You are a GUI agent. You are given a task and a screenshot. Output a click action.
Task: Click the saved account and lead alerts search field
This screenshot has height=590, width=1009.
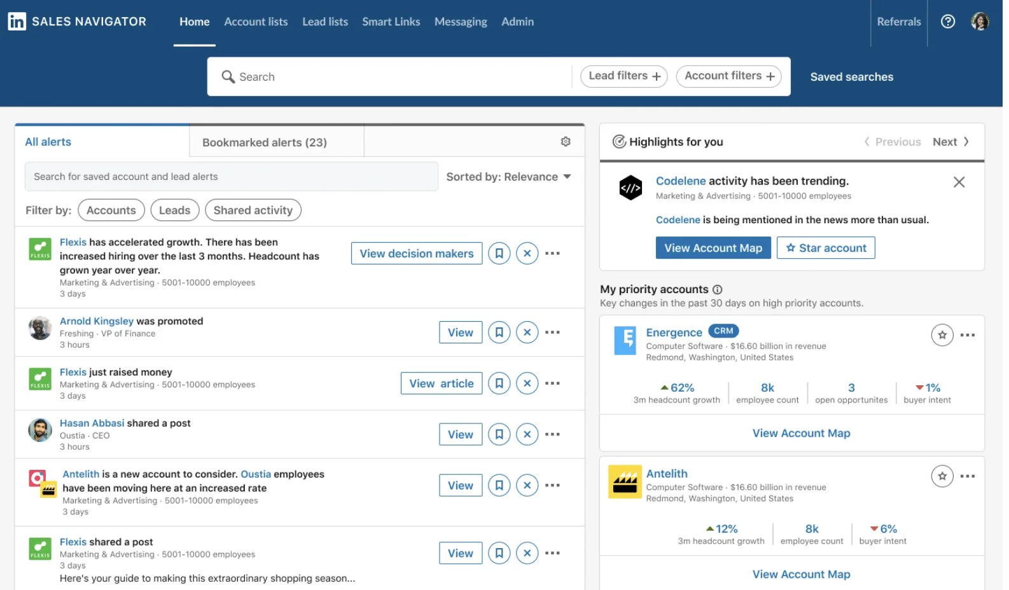[x=232, y=177]
